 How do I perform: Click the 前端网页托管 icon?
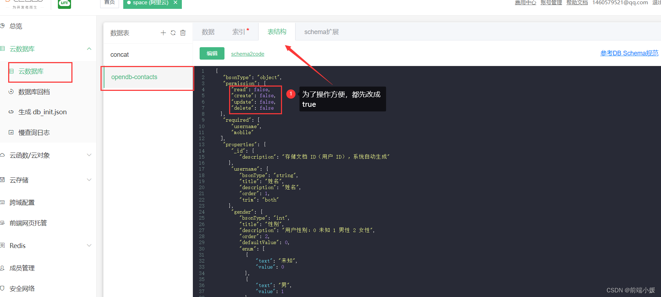(x=2, y=223)
